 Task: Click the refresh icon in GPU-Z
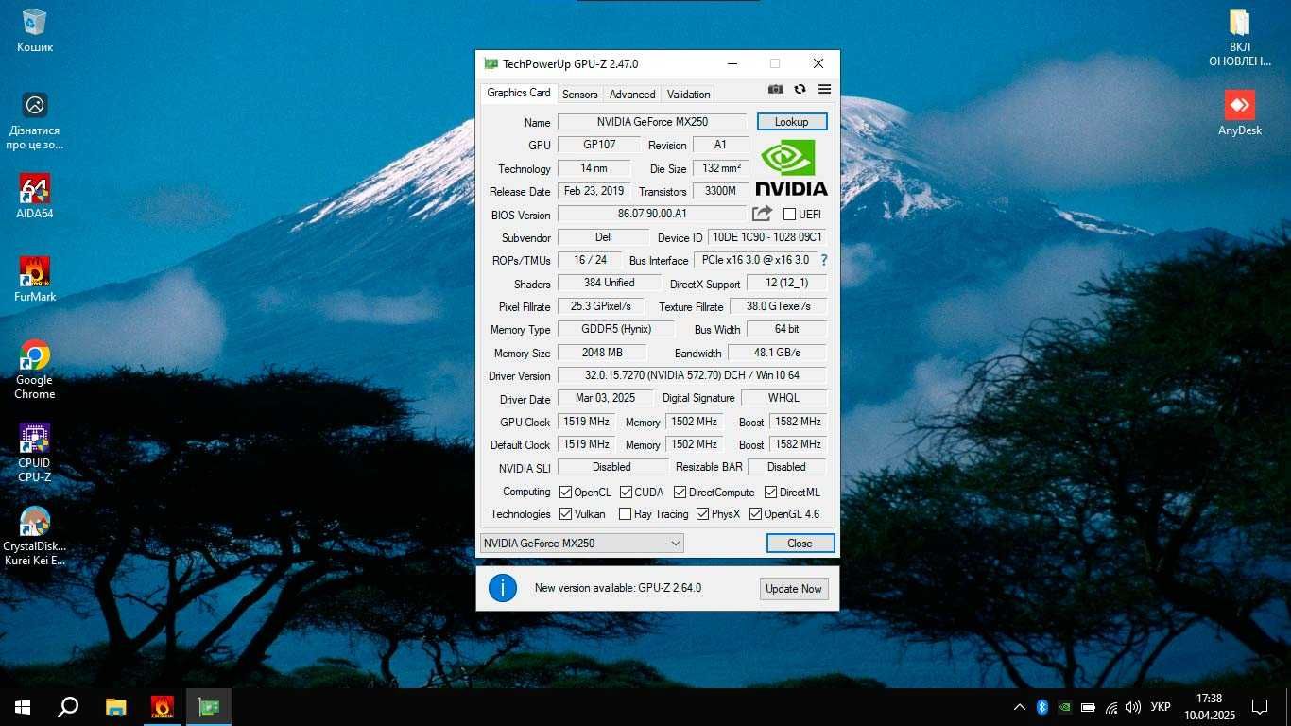800,89
